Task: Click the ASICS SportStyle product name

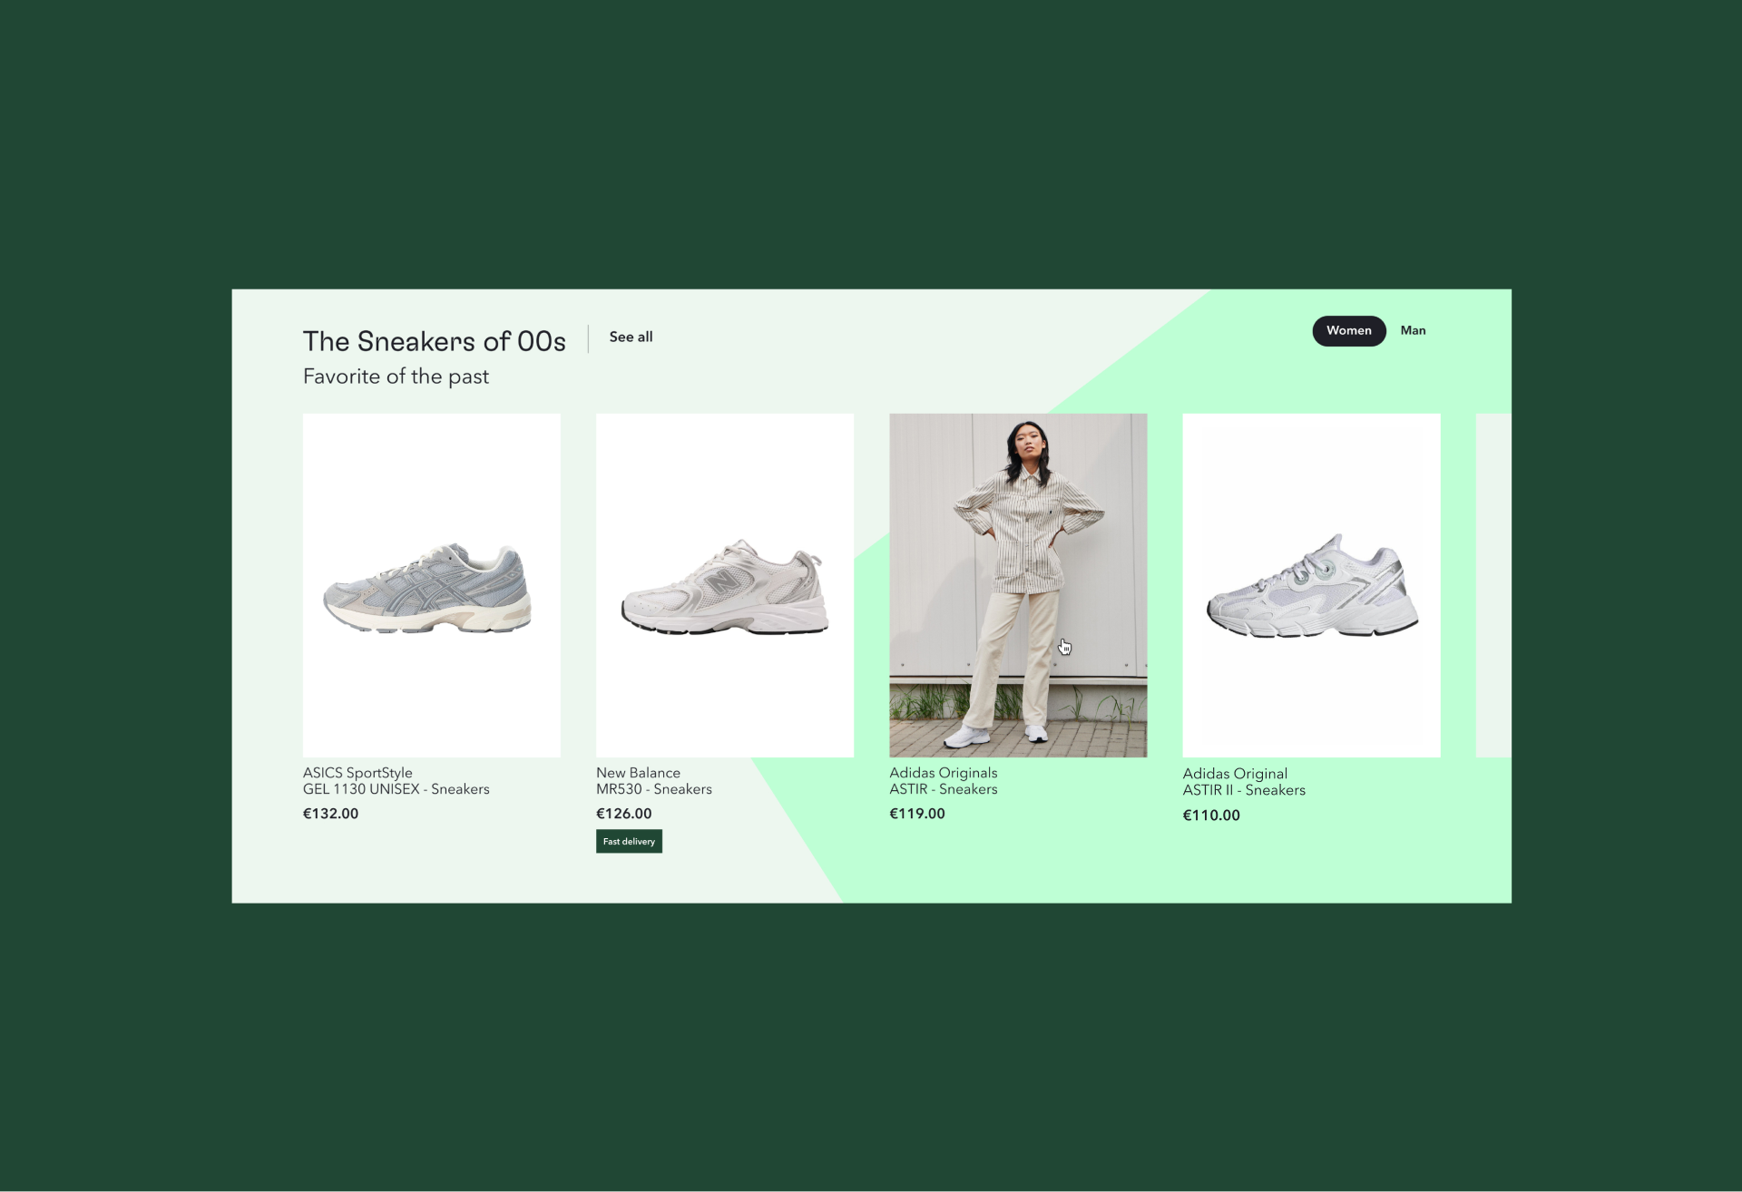Action: pos(357,773)
